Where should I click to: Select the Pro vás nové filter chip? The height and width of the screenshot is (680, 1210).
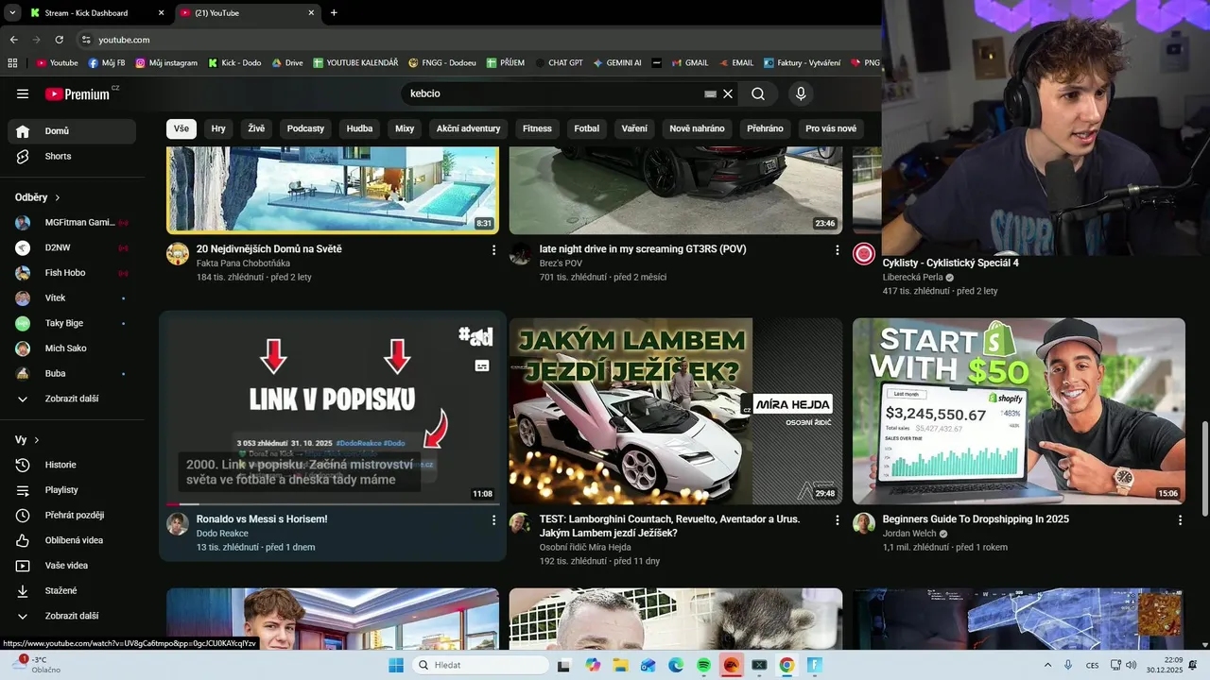[x=831, y=128]
